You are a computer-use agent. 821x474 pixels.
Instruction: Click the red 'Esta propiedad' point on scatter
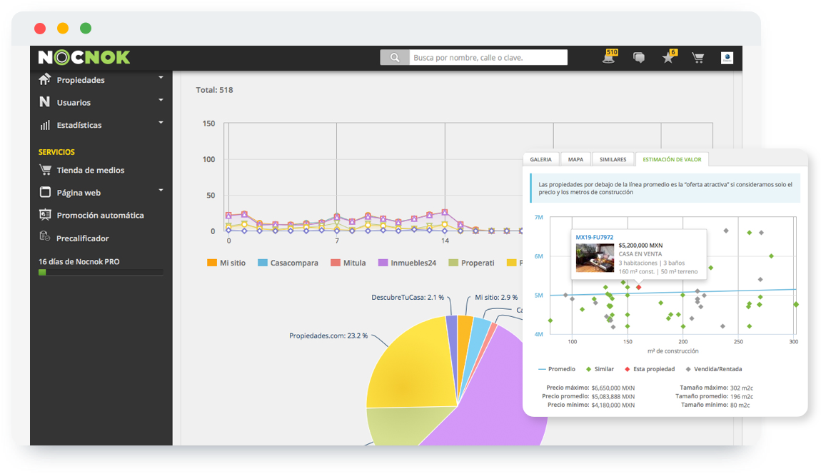click(638, 287)
